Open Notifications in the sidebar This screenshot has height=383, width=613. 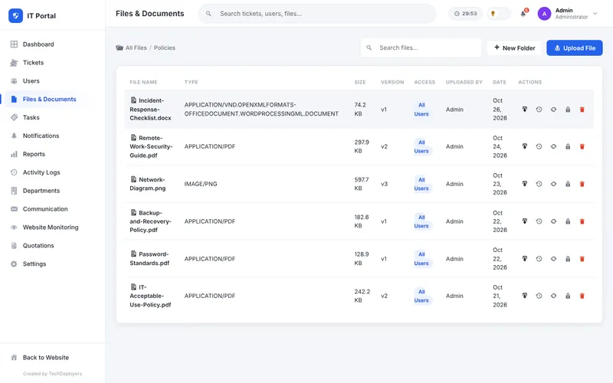pyautogui.click(x=52, y=136)
